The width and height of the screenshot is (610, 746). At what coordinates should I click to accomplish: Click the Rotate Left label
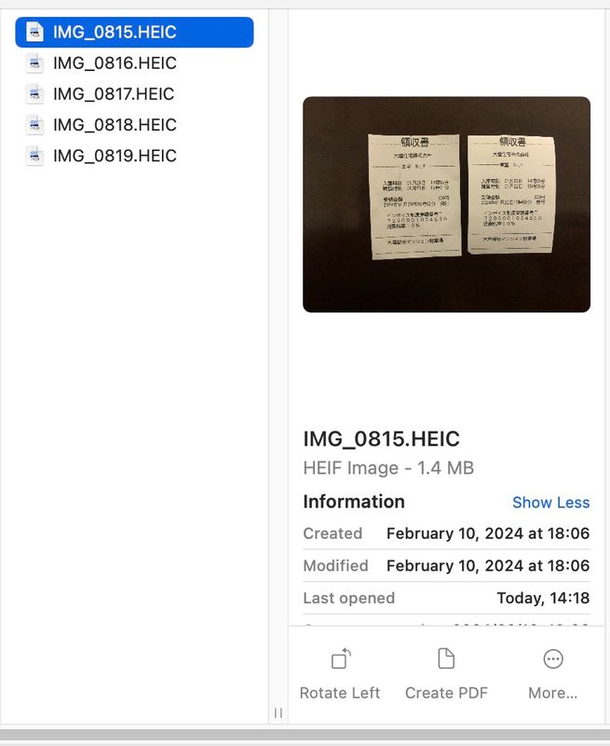pos(340,693)
